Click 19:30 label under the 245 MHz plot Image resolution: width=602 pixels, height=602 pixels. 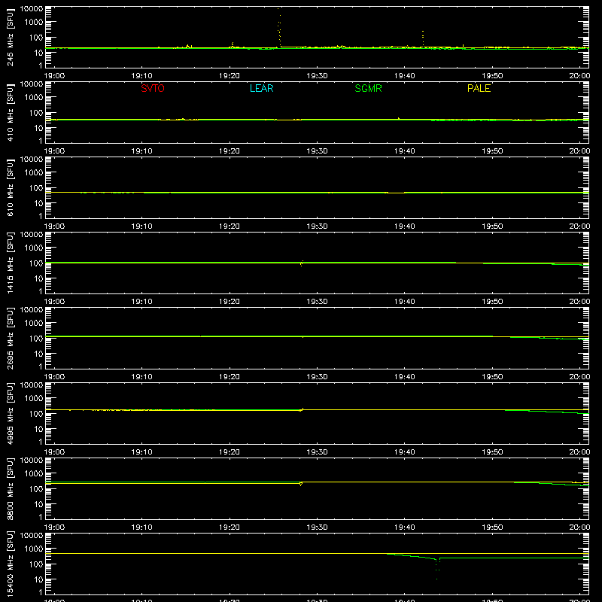tap(317, 76)
